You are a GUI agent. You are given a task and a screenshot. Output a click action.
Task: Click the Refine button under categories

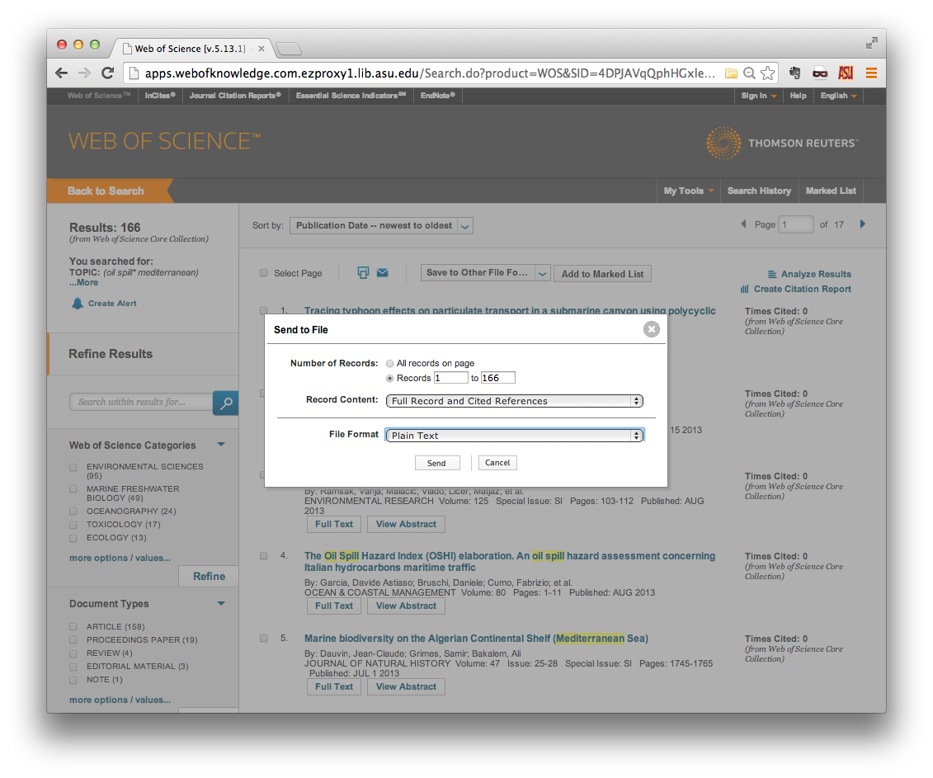pyautogui.click(x=209, y=576)
